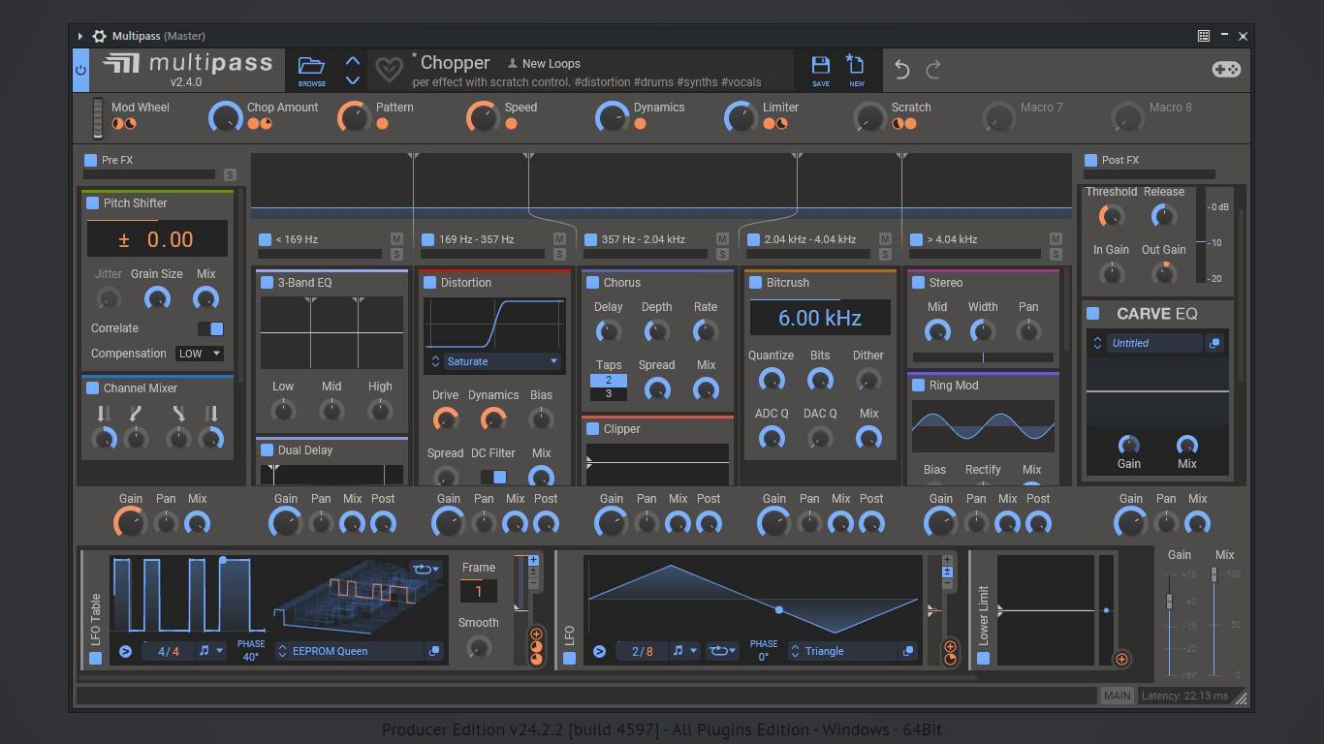The image size is (1324, 744).
Task: Disable the Ring Mod module
Action: pos(919,386)
